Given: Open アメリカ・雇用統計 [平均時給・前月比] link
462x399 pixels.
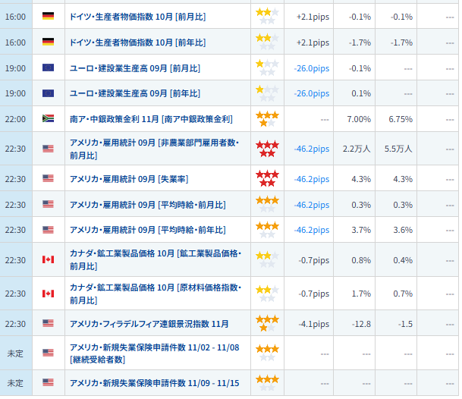Looking at the screenshot, I should coord(147,205).
